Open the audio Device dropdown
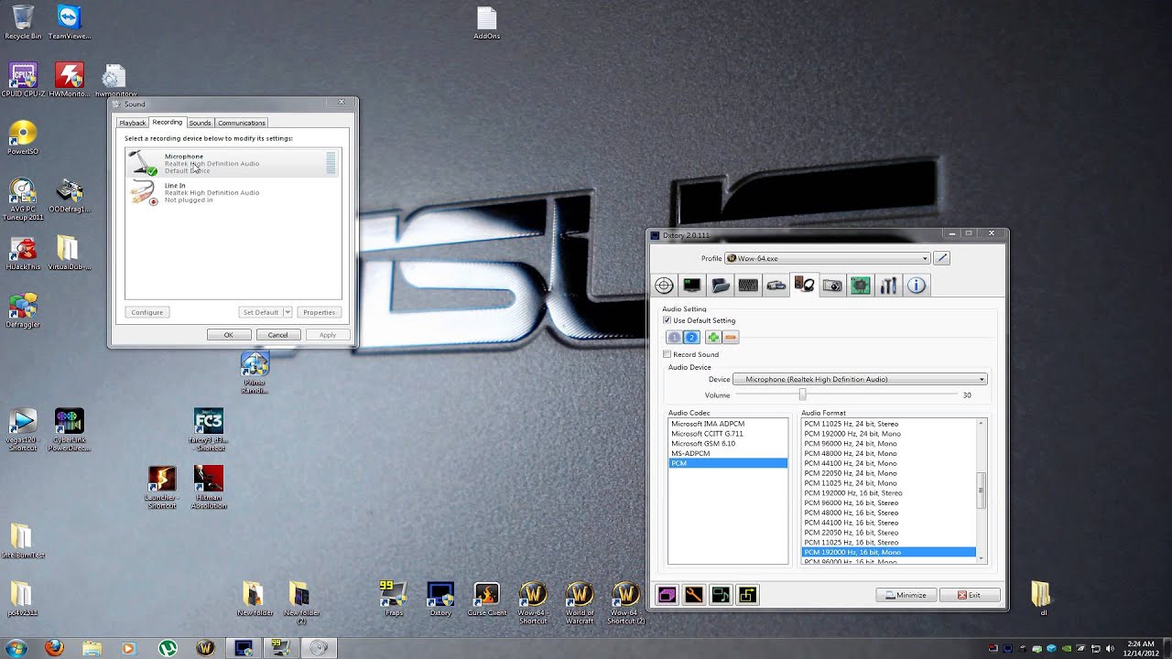 coord(860,379)
